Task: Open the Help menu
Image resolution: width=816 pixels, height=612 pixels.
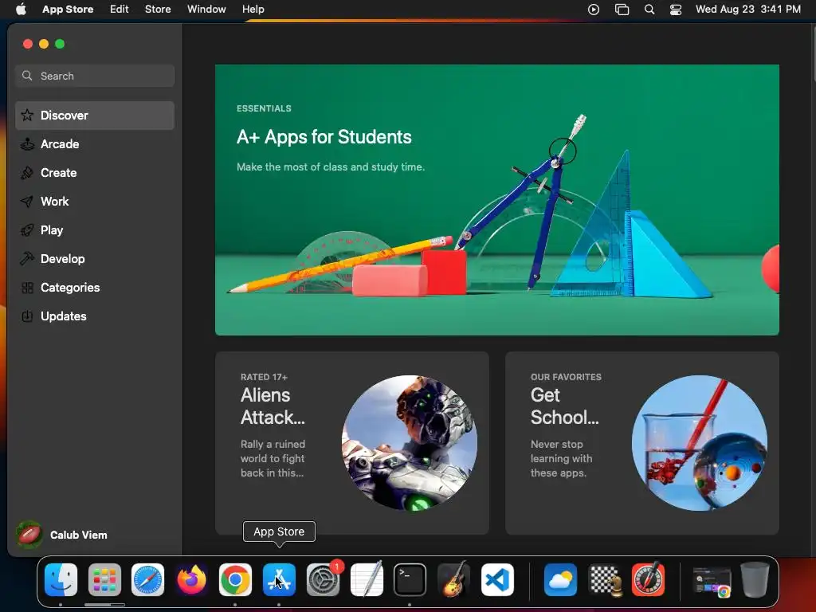Action: (x=253, y=9)
